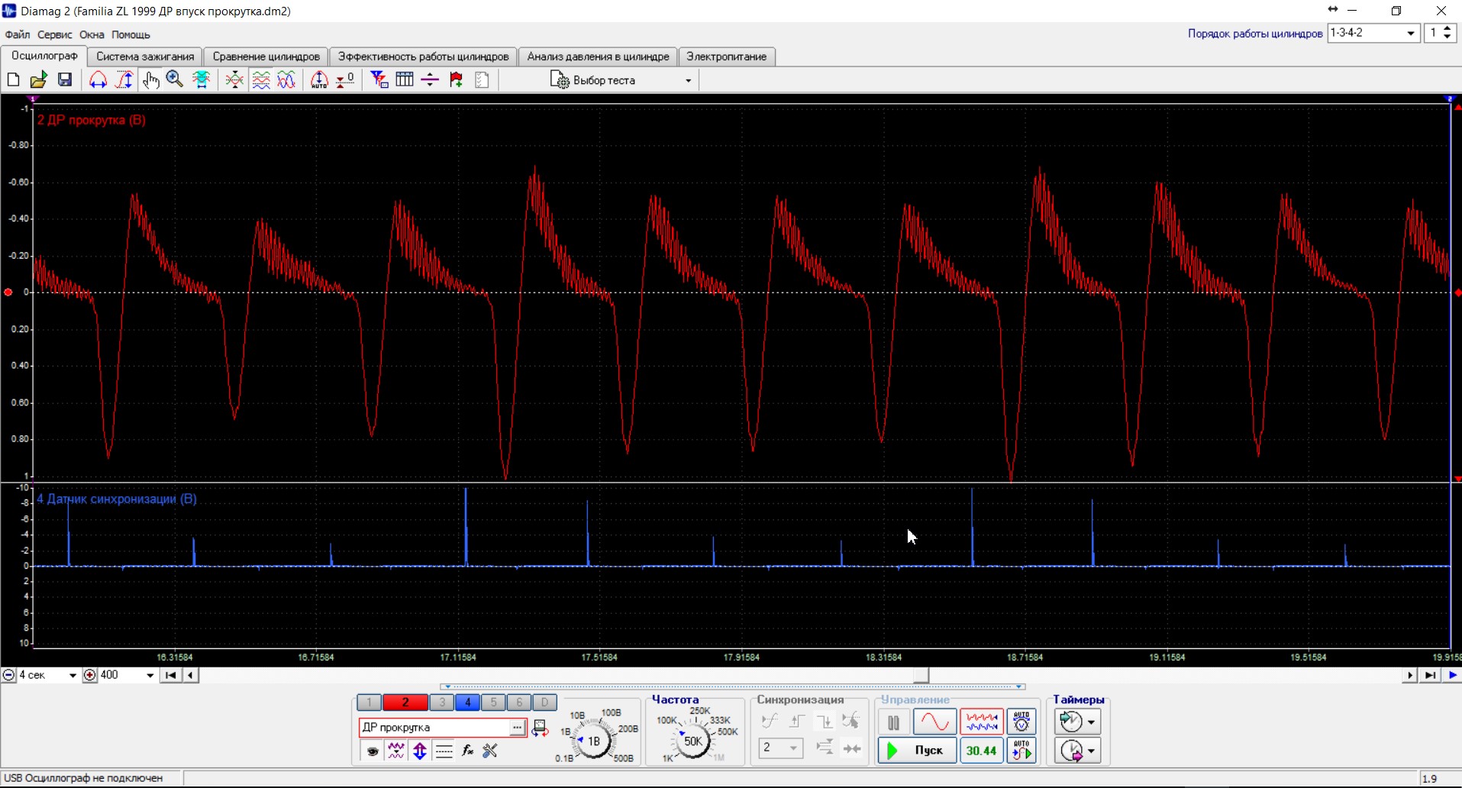Step back one frame in timeline
Image resolution: width=1462 pixels, height=788 pixels.
191,675
